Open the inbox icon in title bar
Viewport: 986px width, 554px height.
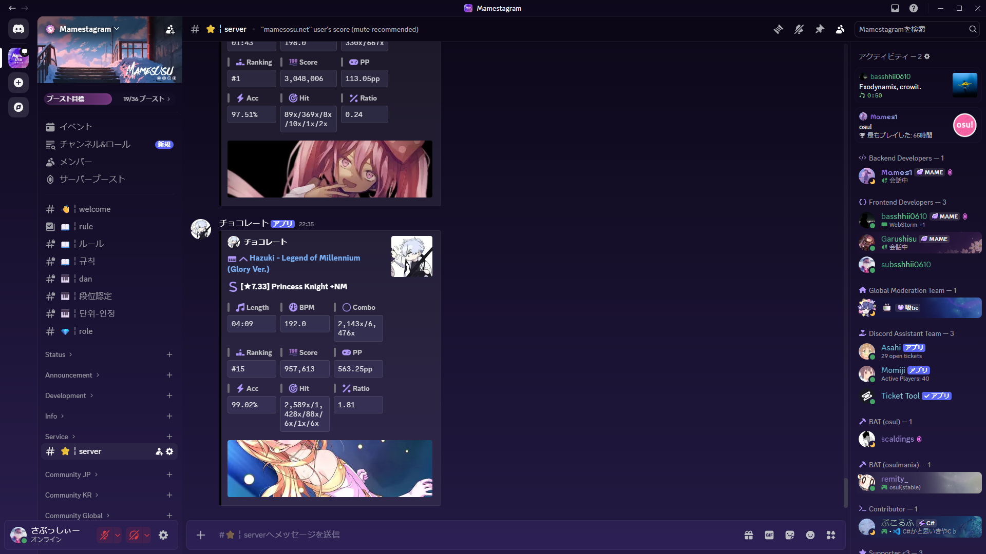(x=895, y=8)
